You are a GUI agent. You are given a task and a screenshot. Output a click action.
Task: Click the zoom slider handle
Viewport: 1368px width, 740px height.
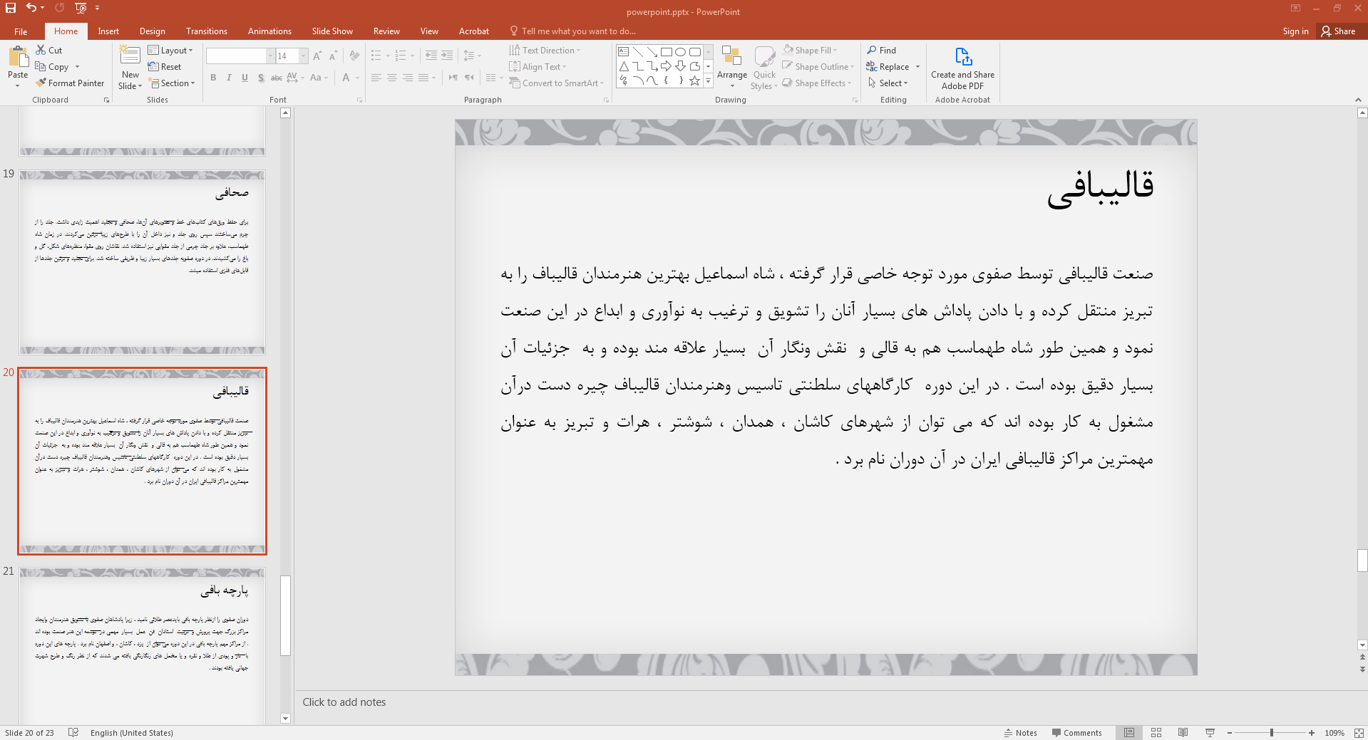tap(1271, 732)
